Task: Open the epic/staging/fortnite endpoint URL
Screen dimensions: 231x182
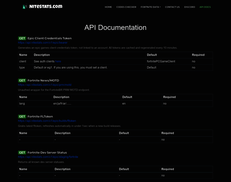Action: click(x=48, y=157)
